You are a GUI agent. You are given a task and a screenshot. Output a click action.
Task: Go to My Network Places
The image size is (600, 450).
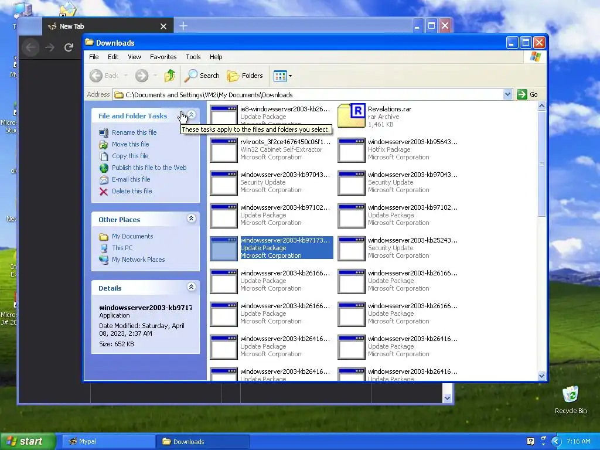(x=138, y=260)
